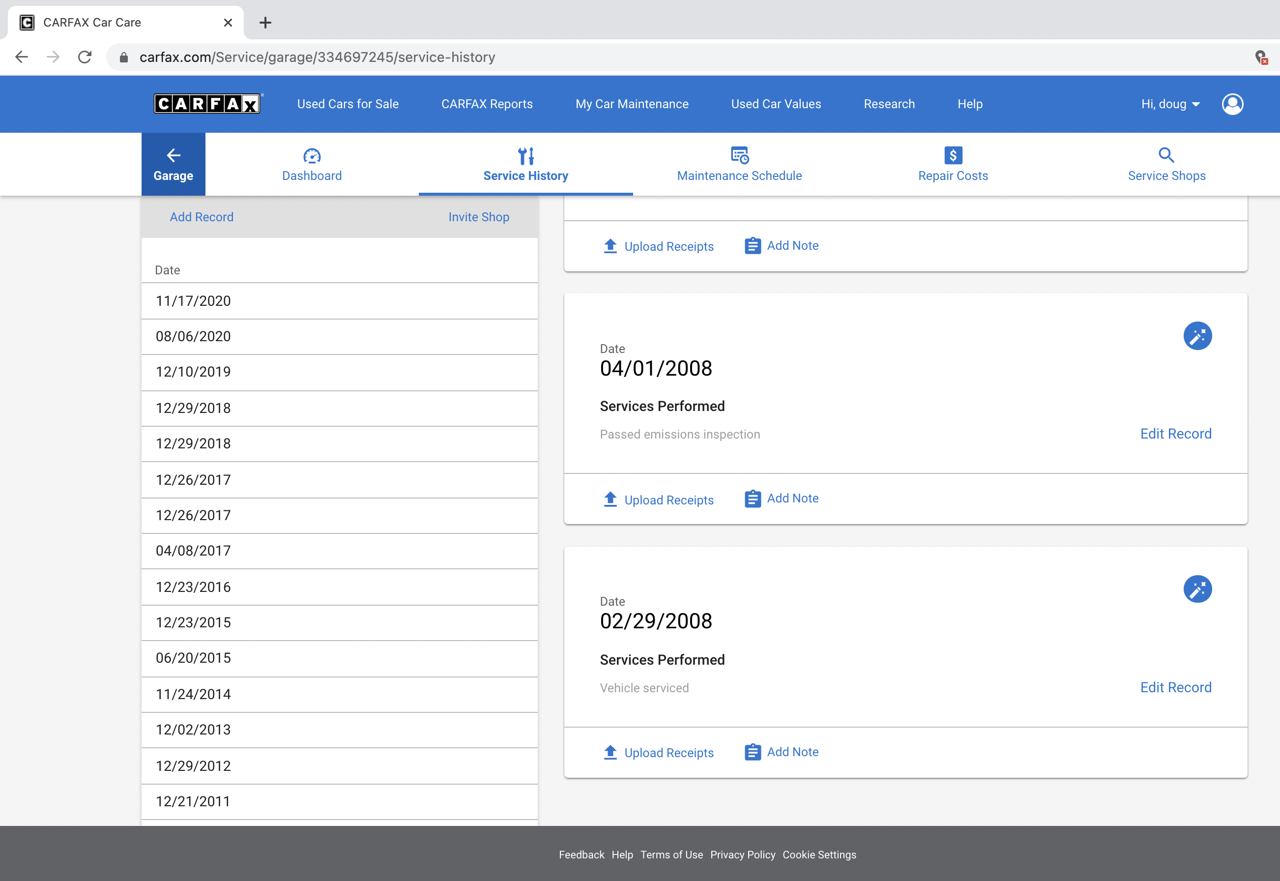Screen dimensions: 1280x881
Task: Open the Research menu
Action: click(889, 104)
